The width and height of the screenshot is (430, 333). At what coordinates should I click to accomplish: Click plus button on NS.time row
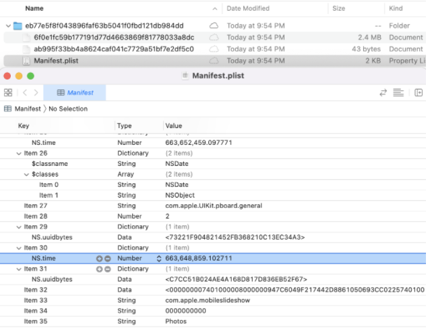click(x=100, y=258)
